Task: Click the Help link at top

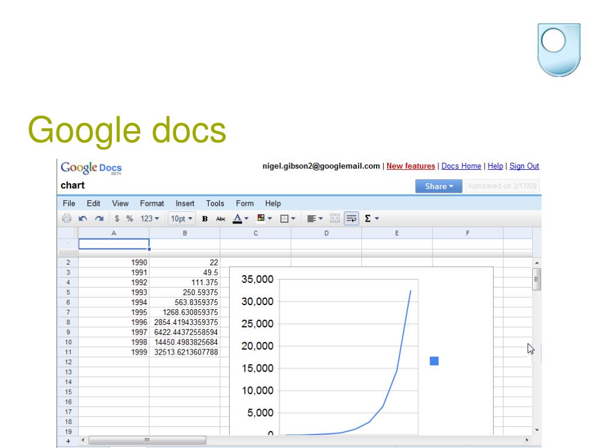Action: pyautogui.click(x=496, y=166)
